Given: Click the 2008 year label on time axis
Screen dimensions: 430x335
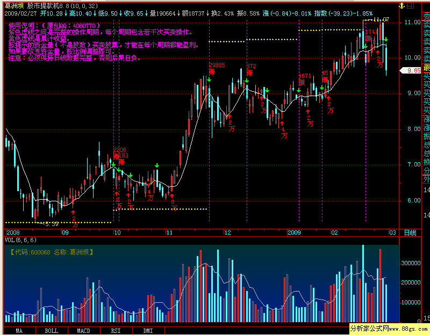Looking at the screenshot, I should pyautogui.click(x=13, y=232).
